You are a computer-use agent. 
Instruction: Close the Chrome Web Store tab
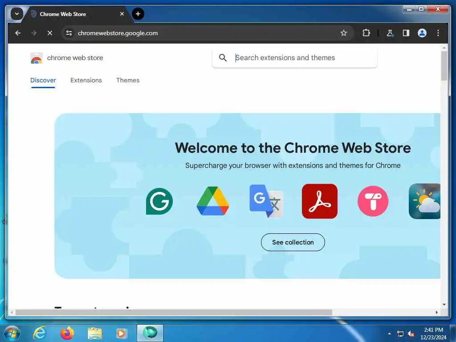point(122,14)
